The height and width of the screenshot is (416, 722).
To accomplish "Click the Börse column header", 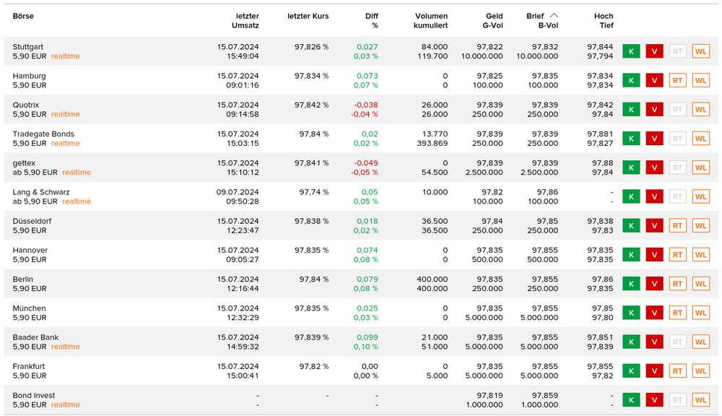I will (23, 16).
